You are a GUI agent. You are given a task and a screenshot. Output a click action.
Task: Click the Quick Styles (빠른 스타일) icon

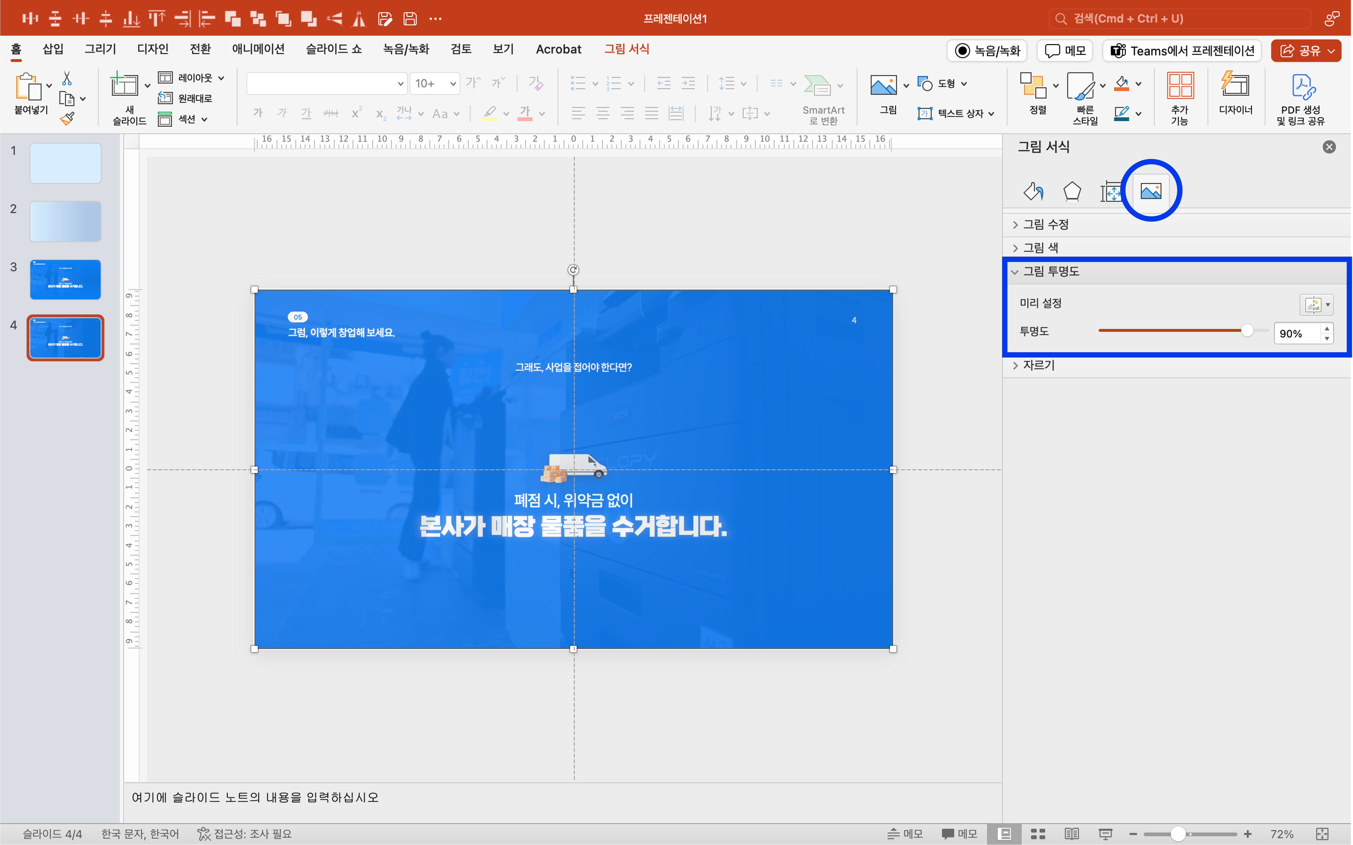(x=1081, y=86)
